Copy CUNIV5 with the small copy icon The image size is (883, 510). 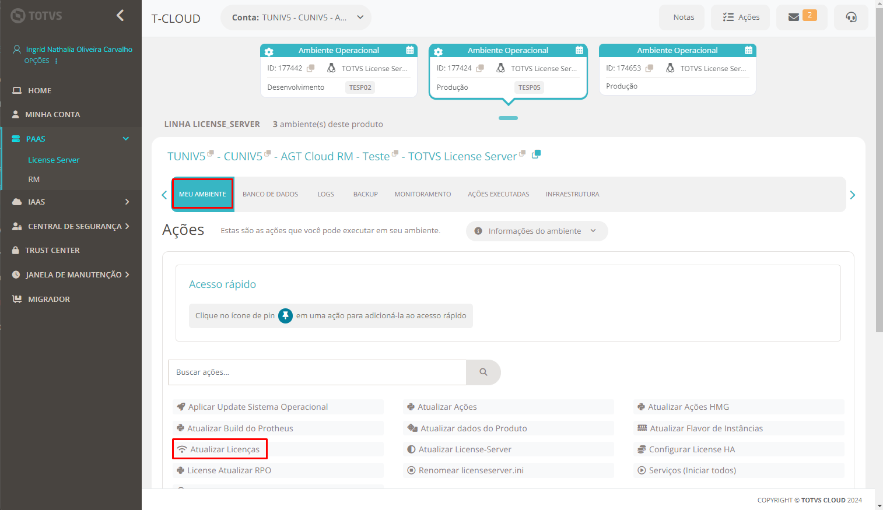coord(268,153)
